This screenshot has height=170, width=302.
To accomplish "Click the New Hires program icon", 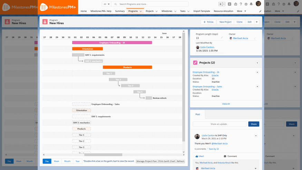I will coord(45,22).
